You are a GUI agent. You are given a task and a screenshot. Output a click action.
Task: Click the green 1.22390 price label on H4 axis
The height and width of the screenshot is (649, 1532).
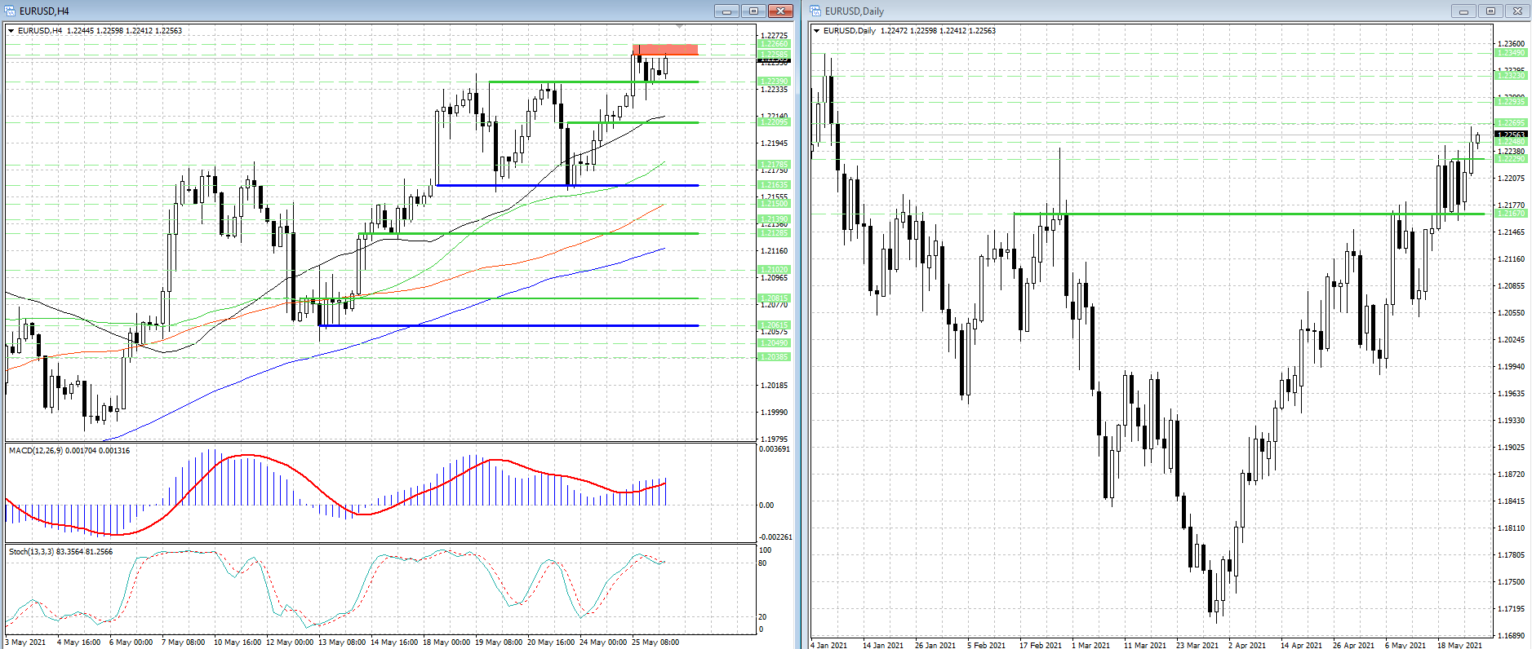tap(774, 82)
